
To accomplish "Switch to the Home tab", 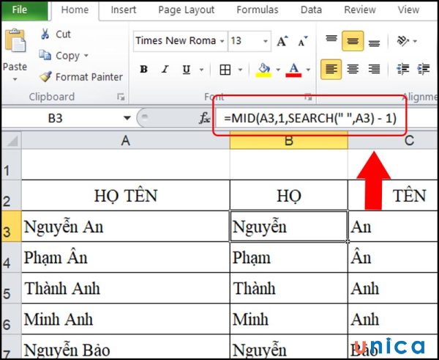I will coord(75,10).
